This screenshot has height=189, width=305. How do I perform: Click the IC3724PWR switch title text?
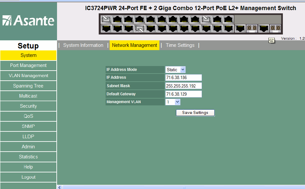[x=191, y=8]
